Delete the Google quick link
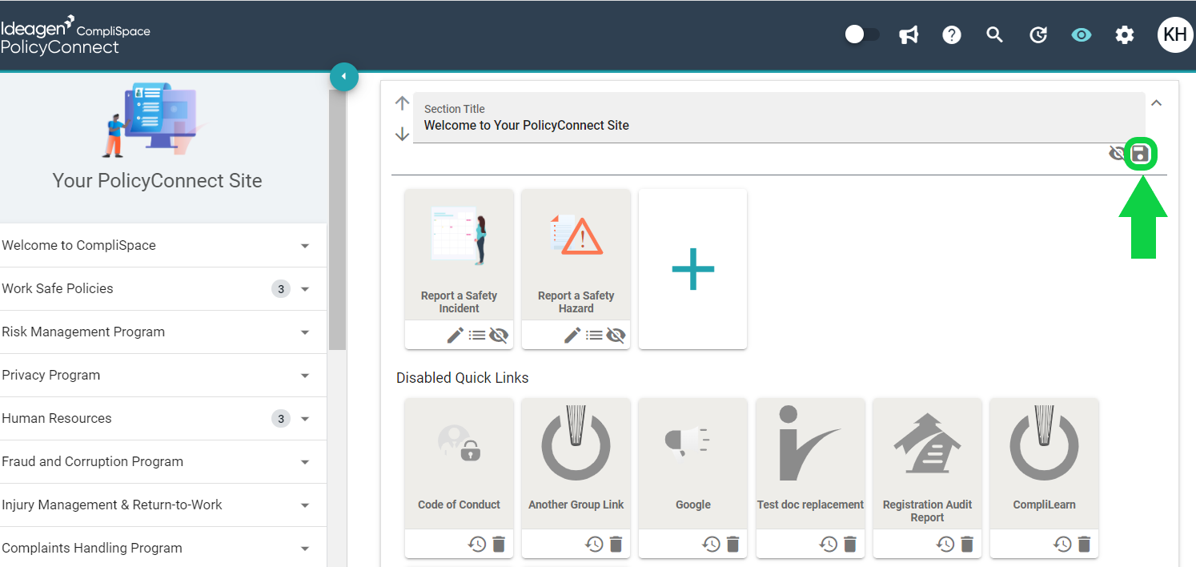 click(732, 544)
